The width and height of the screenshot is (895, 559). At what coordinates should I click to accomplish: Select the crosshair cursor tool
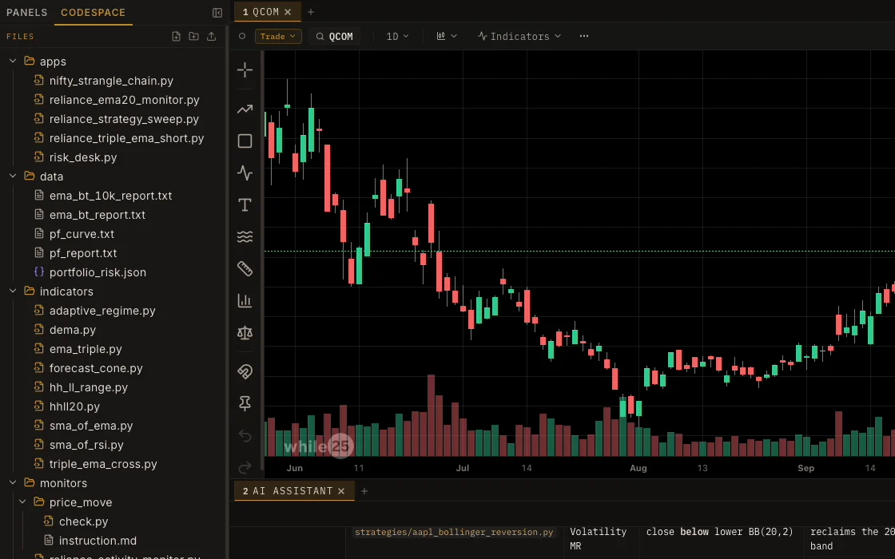[x=245, y=69]
